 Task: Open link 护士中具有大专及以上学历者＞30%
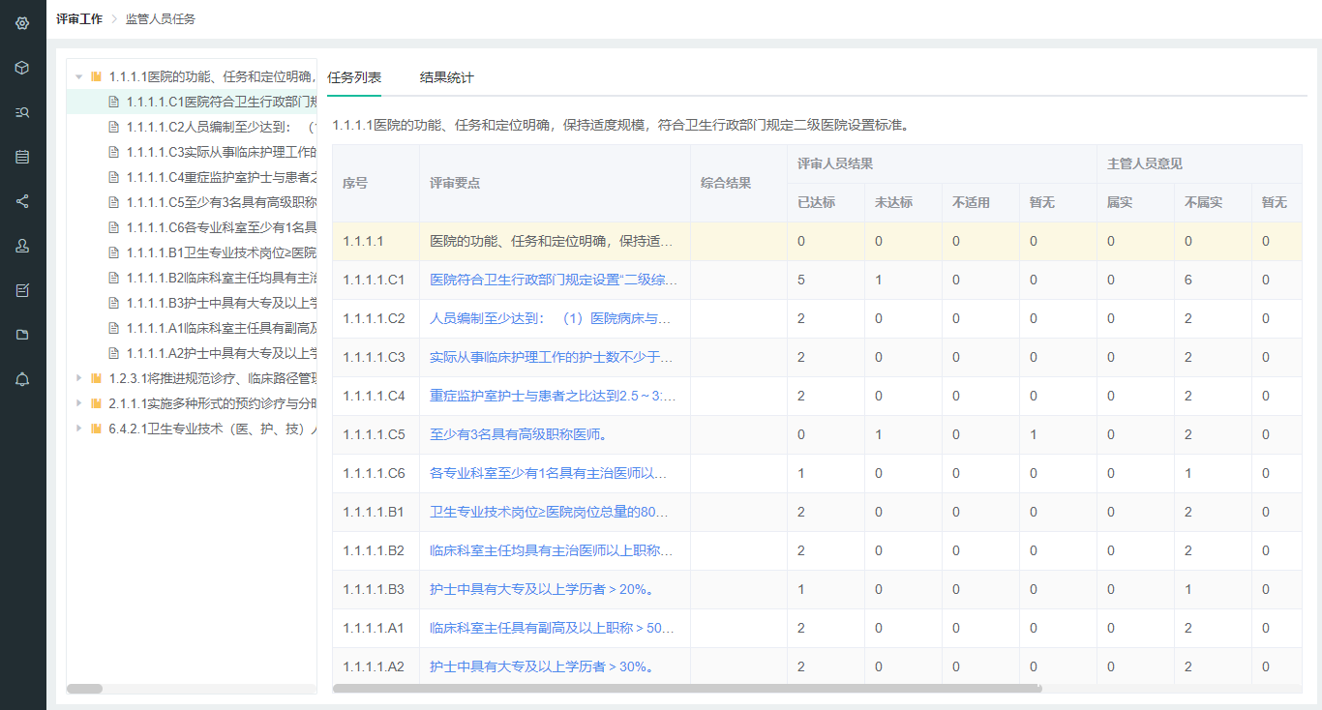(541, 666)
